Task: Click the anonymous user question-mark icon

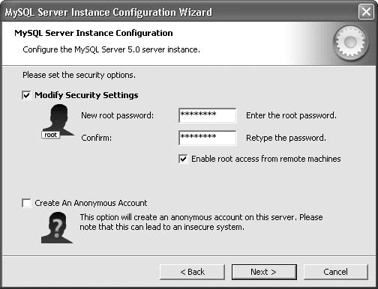Action: tap(57, 228)
